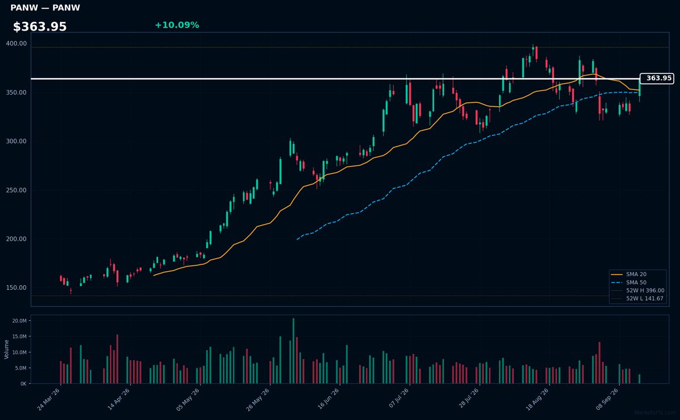Click the tallest volume bar above 20.0M
The height and width of the screenshot is (420, 680).
293,351
